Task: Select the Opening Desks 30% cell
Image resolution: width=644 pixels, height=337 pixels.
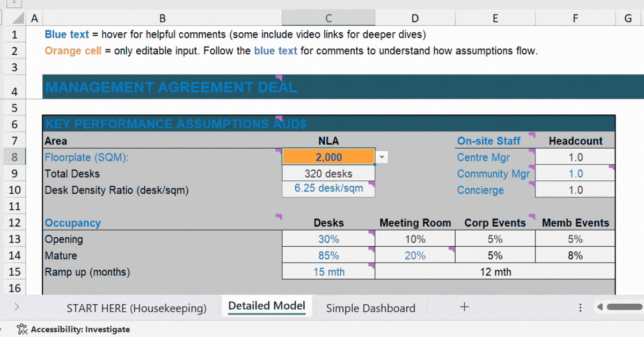Action: (328, 239)
